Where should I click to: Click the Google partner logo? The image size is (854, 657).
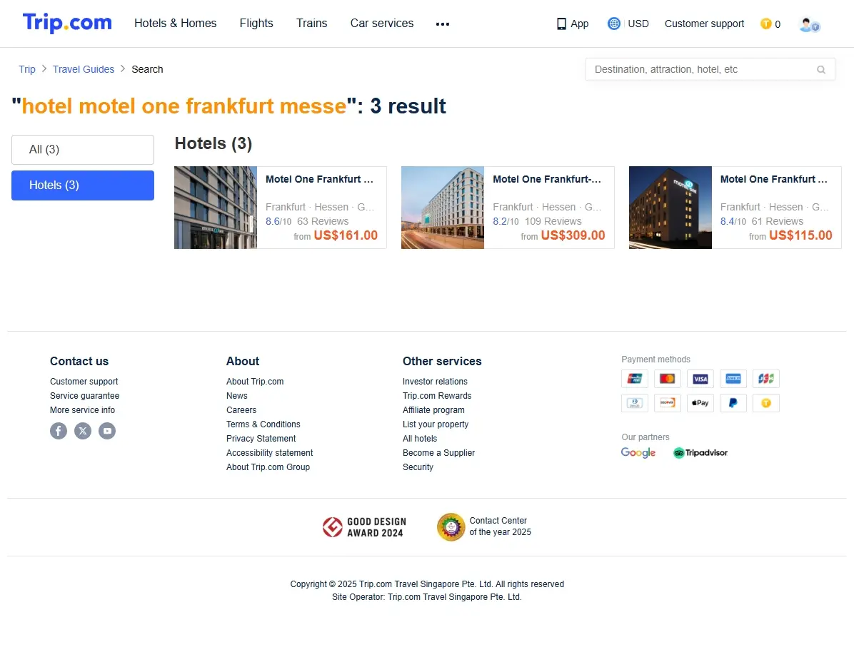(x=638, y=453)
